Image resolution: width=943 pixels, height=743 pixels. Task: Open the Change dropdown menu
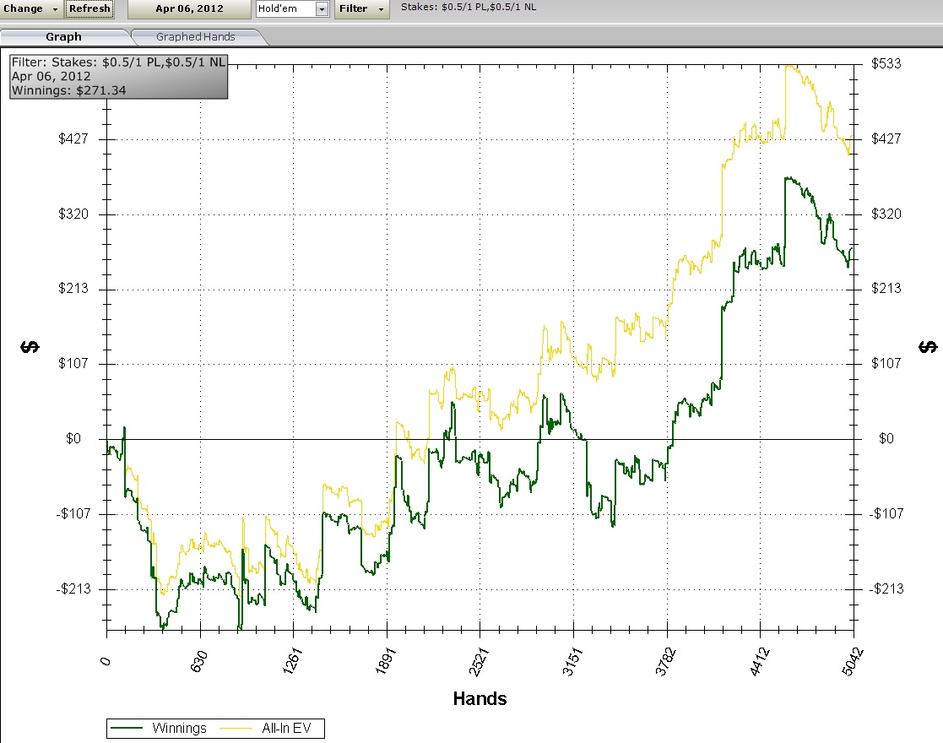[x=31, y=9]
